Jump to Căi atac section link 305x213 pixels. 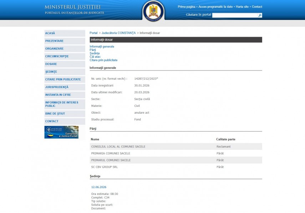point(95,57)
